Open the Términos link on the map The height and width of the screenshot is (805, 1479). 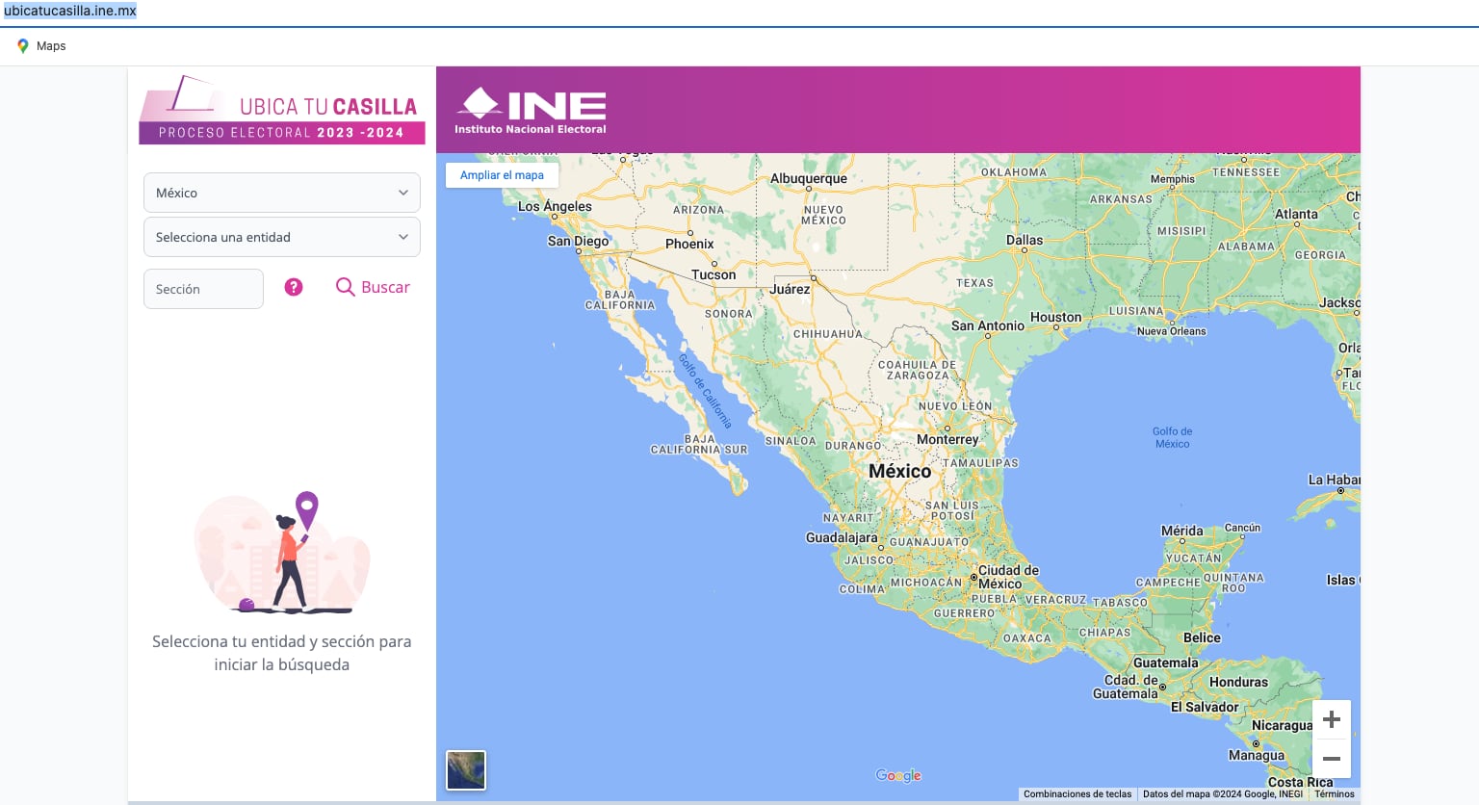tap(1335, 794)
